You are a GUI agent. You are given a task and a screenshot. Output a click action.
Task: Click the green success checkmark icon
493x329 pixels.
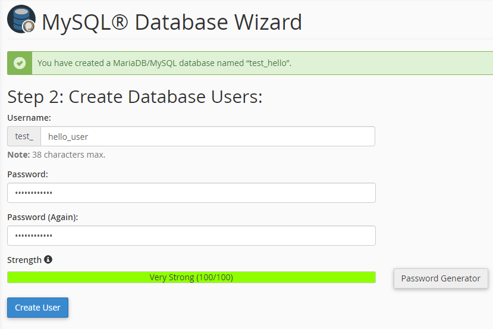[x=20, y=63]
